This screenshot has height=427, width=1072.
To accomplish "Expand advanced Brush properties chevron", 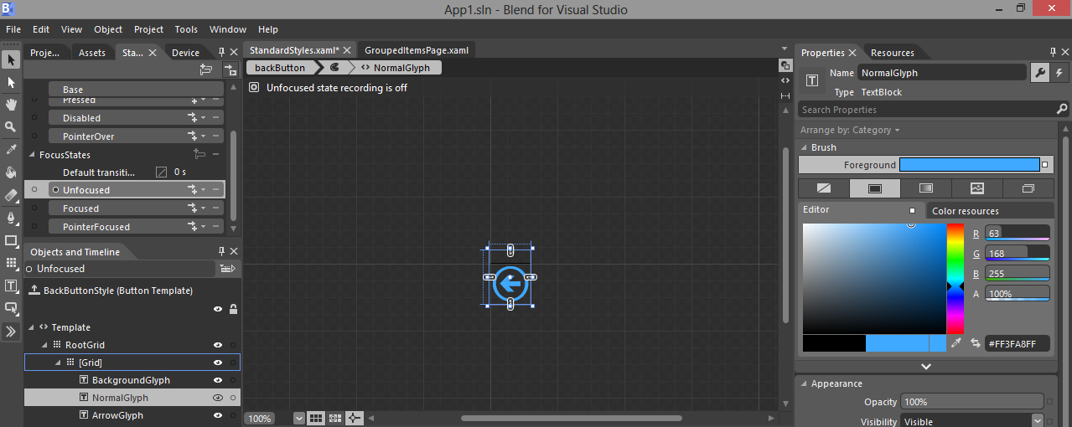I will pyautogui.click(x=925, y=366).
